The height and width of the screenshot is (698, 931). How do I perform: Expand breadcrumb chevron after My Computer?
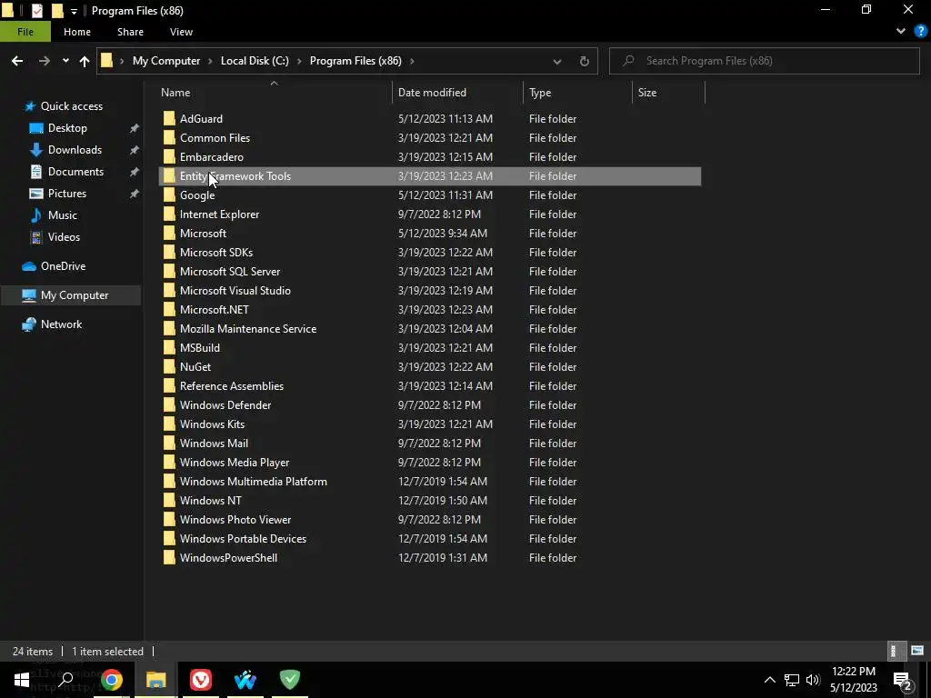pos(210,61)
